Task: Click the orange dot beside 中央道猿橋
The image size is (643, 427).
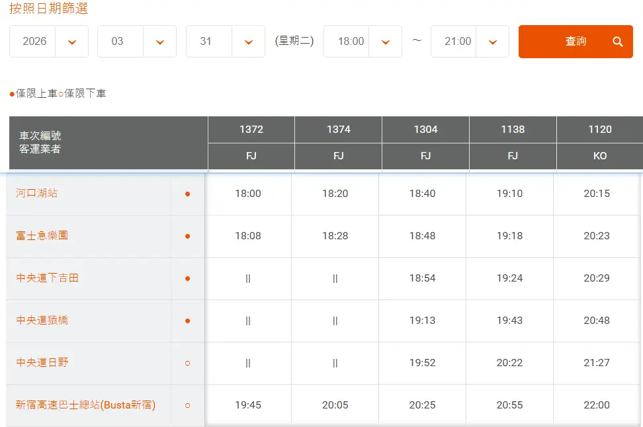Action: pos(187,321)
